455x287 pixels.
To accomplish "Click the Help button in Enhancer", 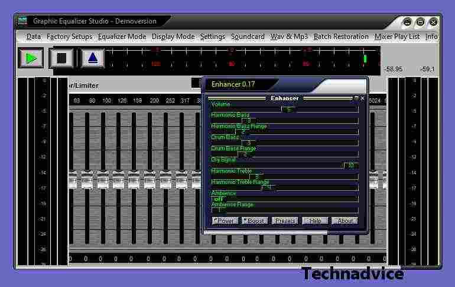I will tap(315, 221).
